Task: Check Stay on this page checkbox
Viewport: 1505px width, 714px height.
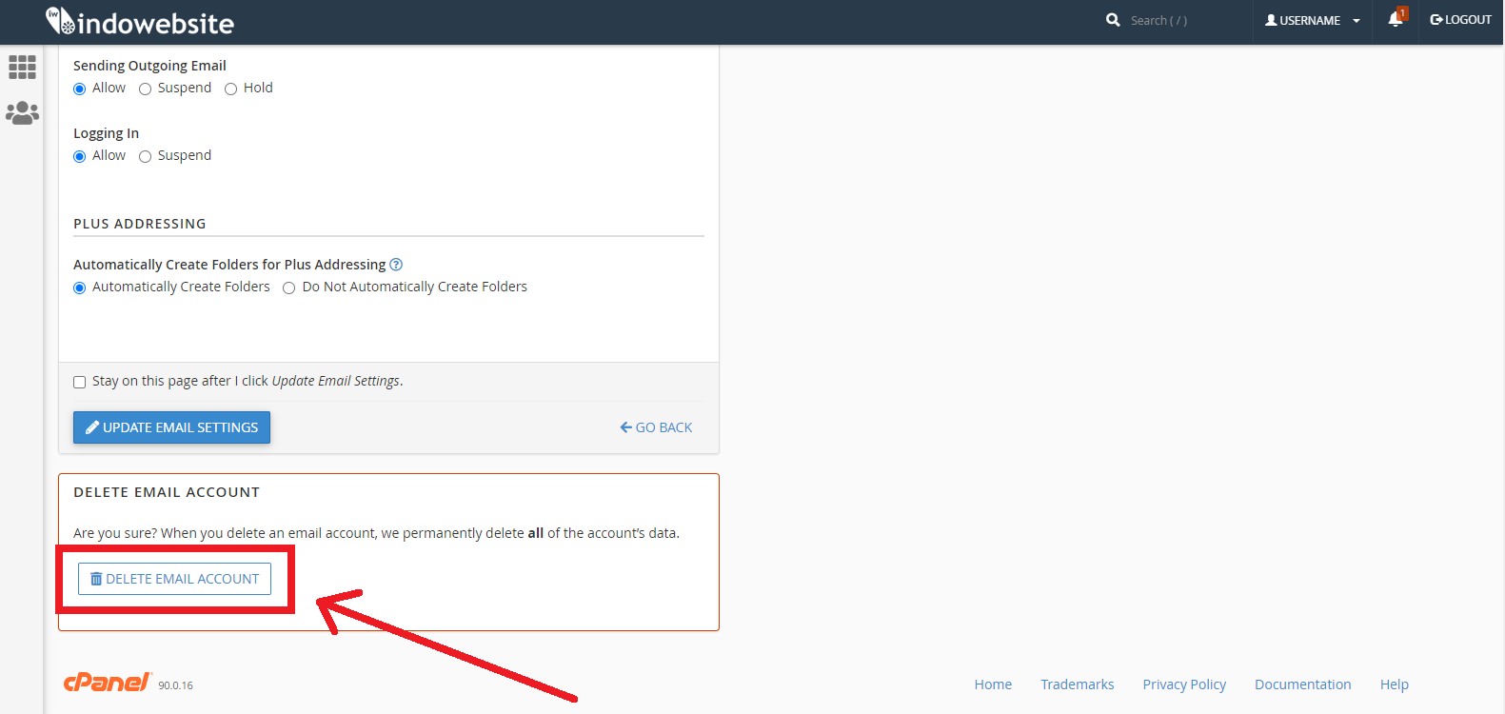Action: pos(80,383)
